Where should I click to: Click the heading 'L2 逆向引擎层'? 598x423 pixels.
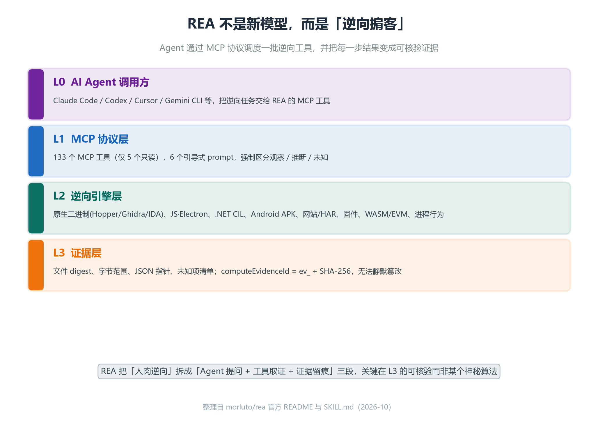pyautogui.click(x=87, y=196)
